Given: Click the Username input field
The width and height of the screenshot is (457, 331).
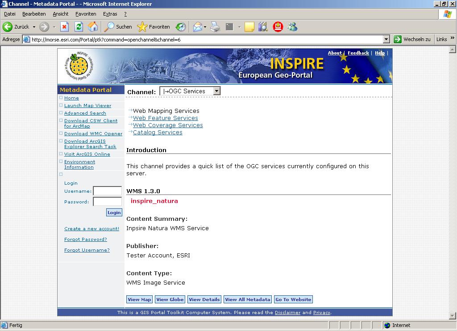Looking at the screenshot, I should pyautogui.click(x=107, y=191).
